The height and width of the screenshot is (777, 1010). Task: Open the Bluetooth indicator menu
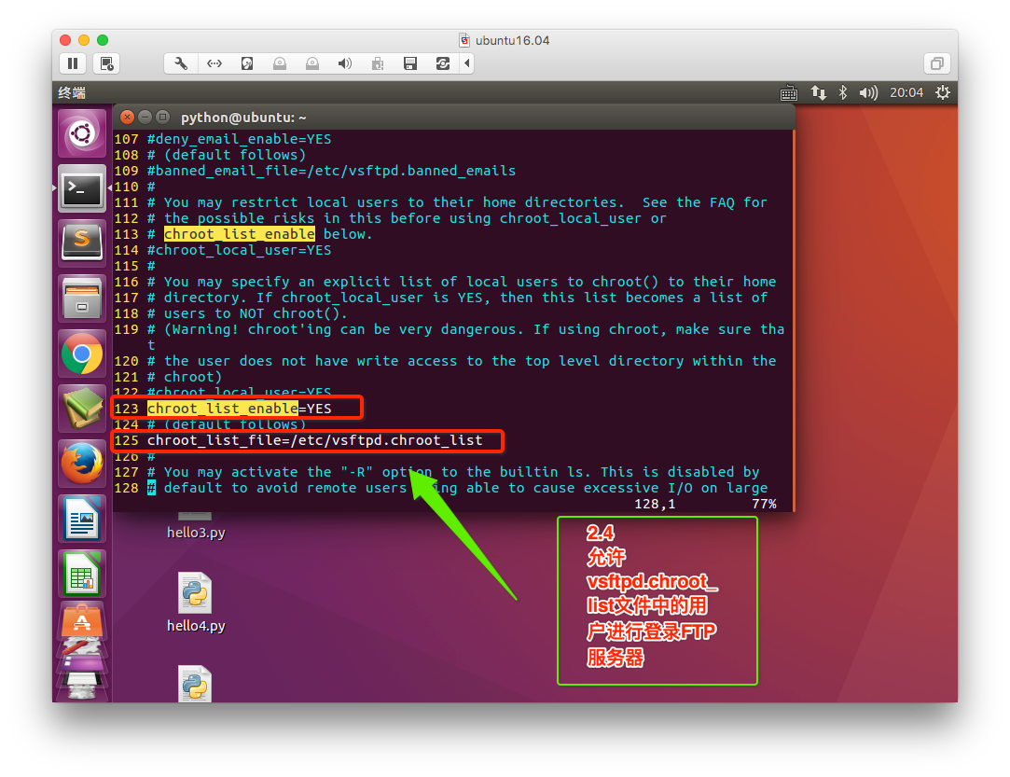[842, 92]
